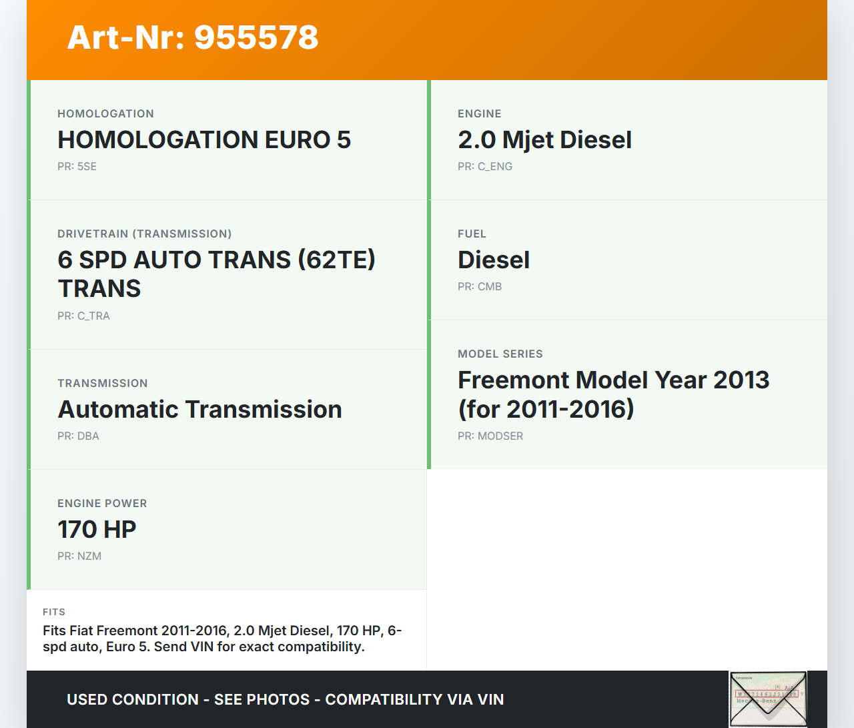Select the 6 SPD AUTO TRANS (62TE) card
The height and width of the screenshot is (728, 854).
click(227, 274)
